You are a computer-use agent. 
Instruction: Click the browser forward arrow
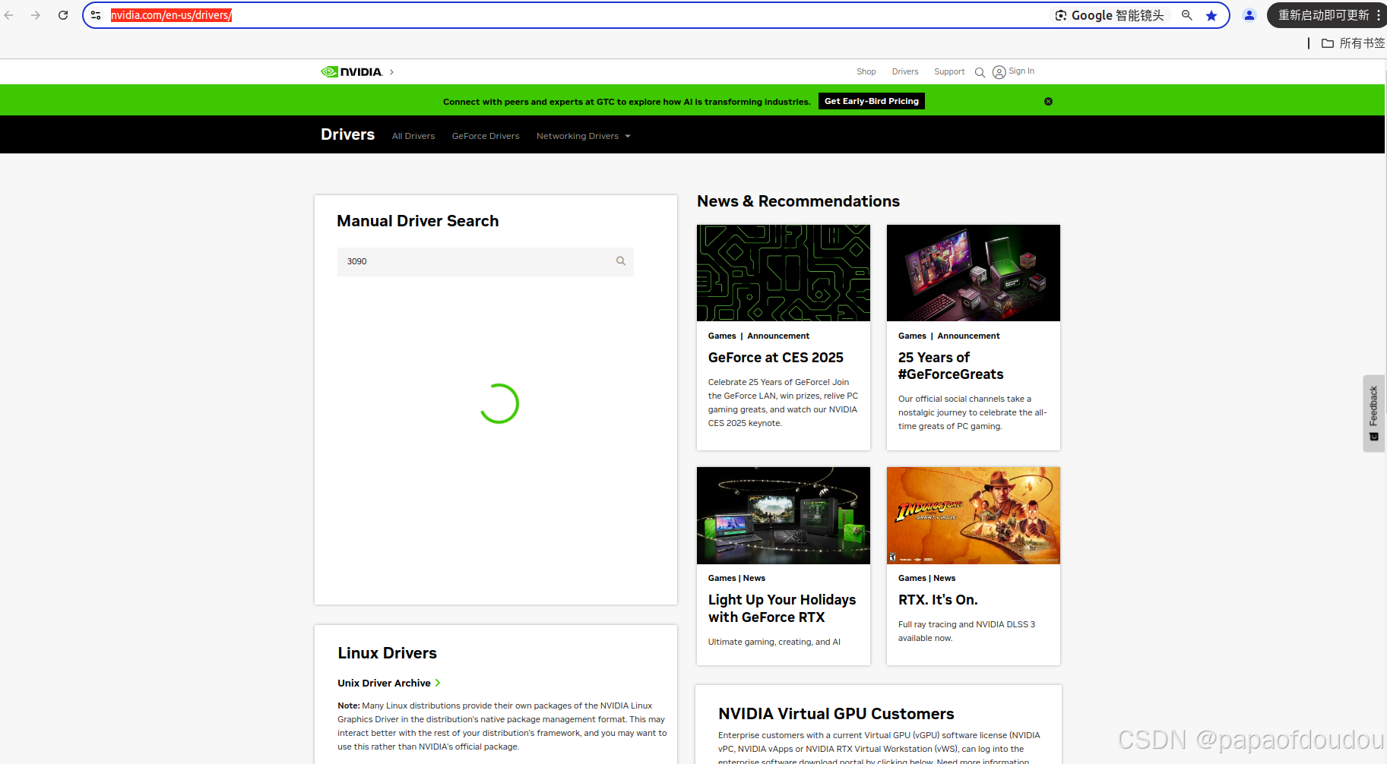click(36, 15)
